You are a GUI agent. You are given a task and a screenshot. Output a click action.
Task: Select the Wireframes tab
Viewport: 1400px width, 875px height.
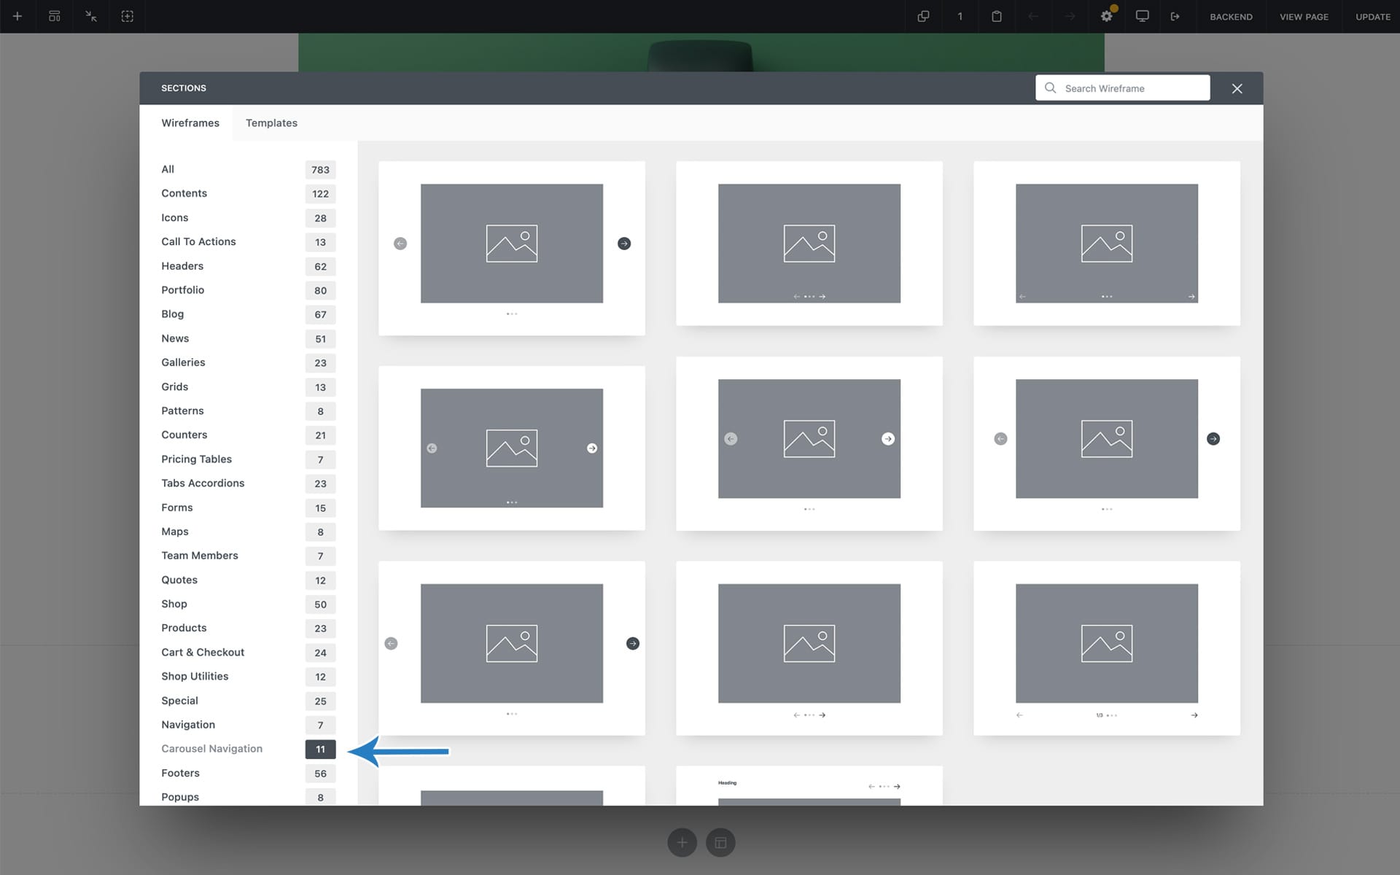(190, 122)
